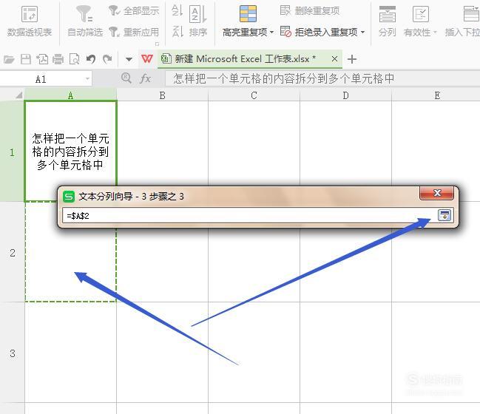The image size is (480, 414).
Task: Click the zoom/search icon beside formula bar
Action: [x=126, y=78]
